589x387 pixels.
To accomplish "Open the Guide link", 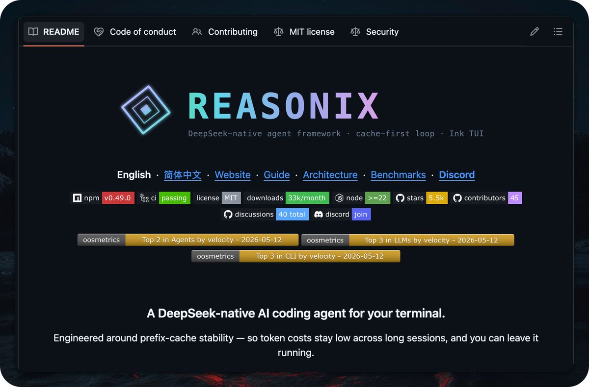I will [x=277, y=175].
